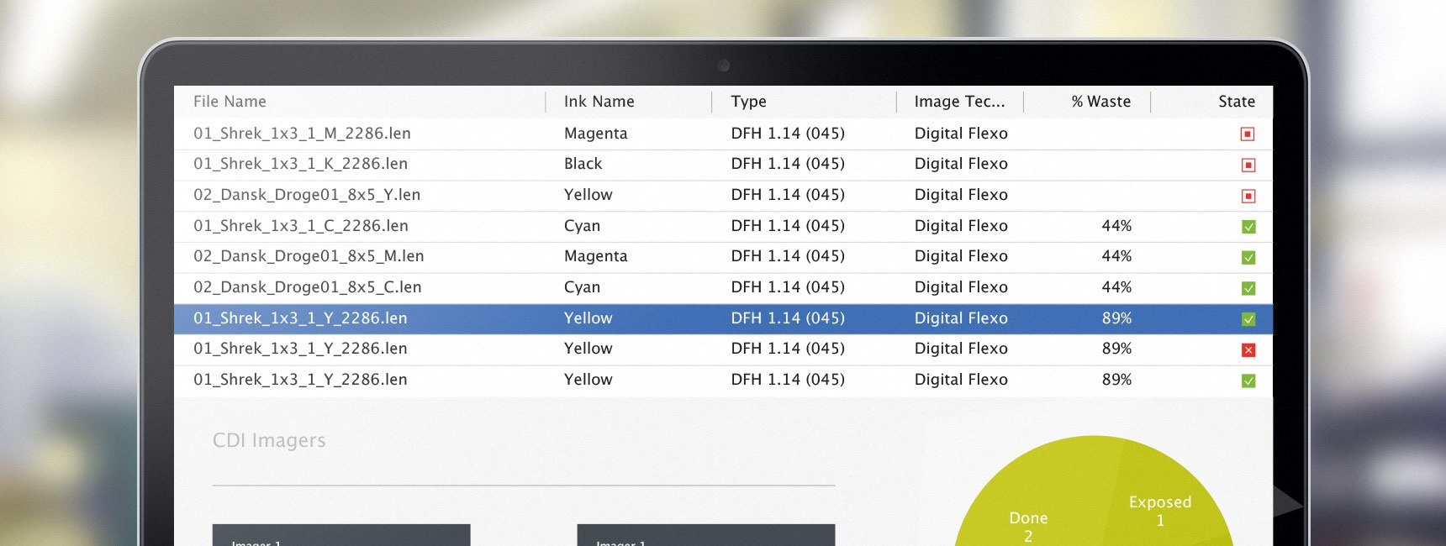Select the 02_Dansk_Droge01_8x5_Y.len file name
Image resolution: width=1446 pixels, height=546 pixels.
(x=306, y=195)
